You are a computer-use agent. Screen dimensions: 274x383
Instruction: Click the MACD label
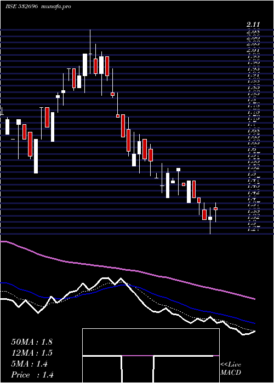click(231, 373)
